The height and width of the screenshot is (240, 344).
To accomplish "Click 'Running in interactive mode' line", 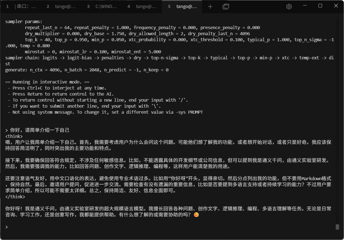I will (47, 82).
